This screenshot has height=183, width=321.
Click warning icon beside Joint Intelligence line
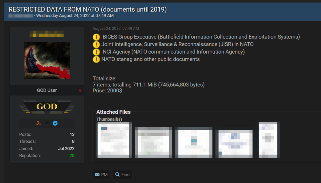tap(96, 44)
